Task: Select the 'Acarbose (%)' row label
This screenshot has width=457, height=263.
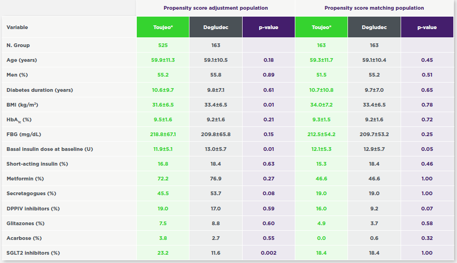Action: tap(24, 238)
